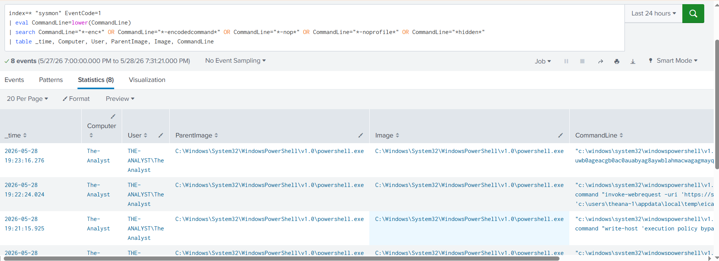Open No Event Sampling dropdown
Image resolution: width=719 pixels, height=261 pixels.
[236, 60]
